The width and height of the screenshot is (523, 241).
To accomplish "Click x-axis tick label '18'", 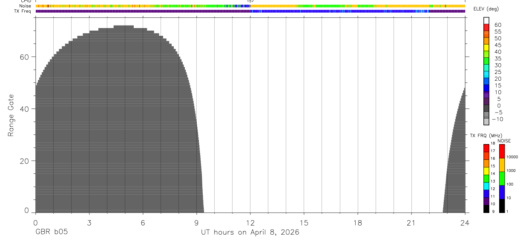I will [358, 222].
